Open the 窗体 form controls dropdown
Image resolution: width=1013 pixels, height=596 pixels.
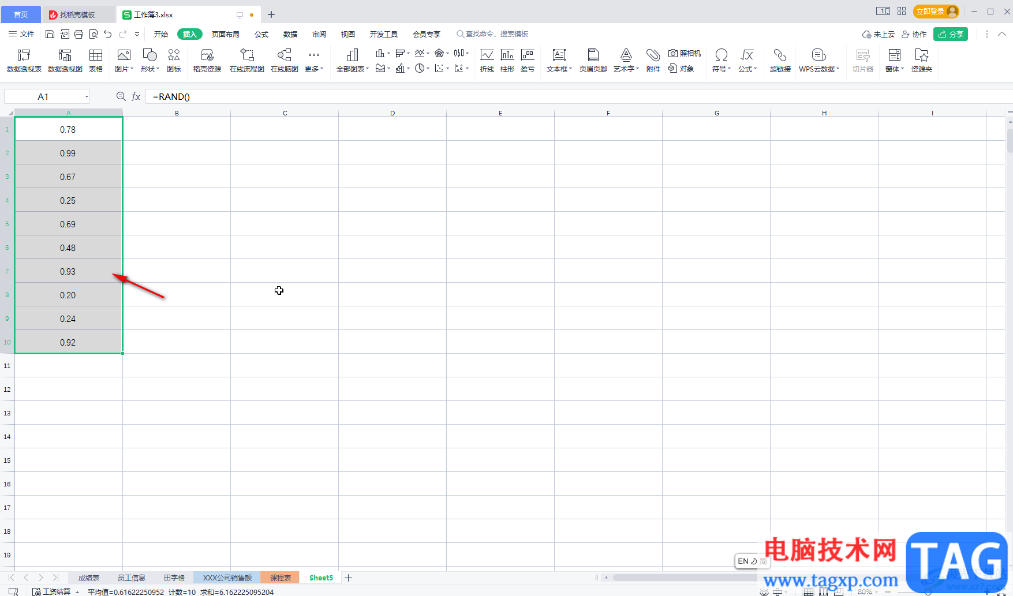coord(895,69)
